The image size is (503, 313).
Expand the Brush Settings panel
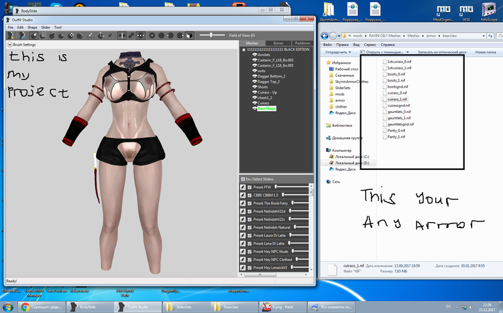click(x=9, y=45)
